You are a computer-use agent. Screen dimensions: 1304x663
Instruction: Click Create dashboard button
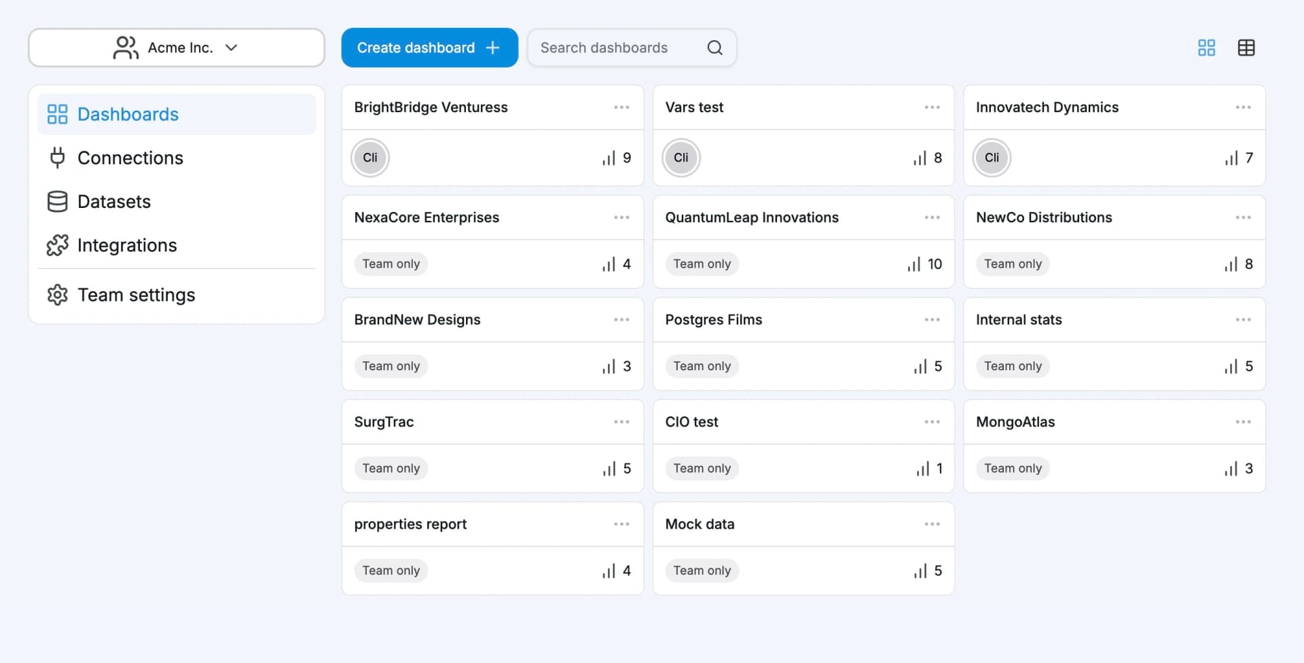[x=429, y=48]
